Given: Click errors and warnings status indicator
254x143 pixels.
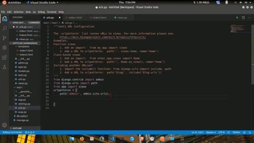Looking at the screenshot, I should (x=30, y=132).
